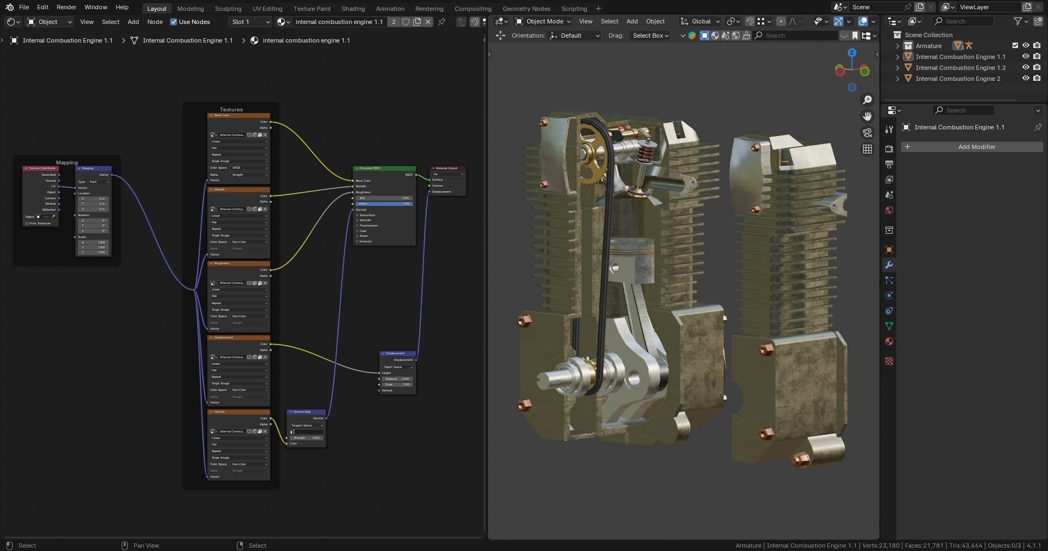Unlink the internal combustion engine 1.1 material
Image resolution: width=1048 pixels, height=551 pixels.
click(x=428, y=22)
